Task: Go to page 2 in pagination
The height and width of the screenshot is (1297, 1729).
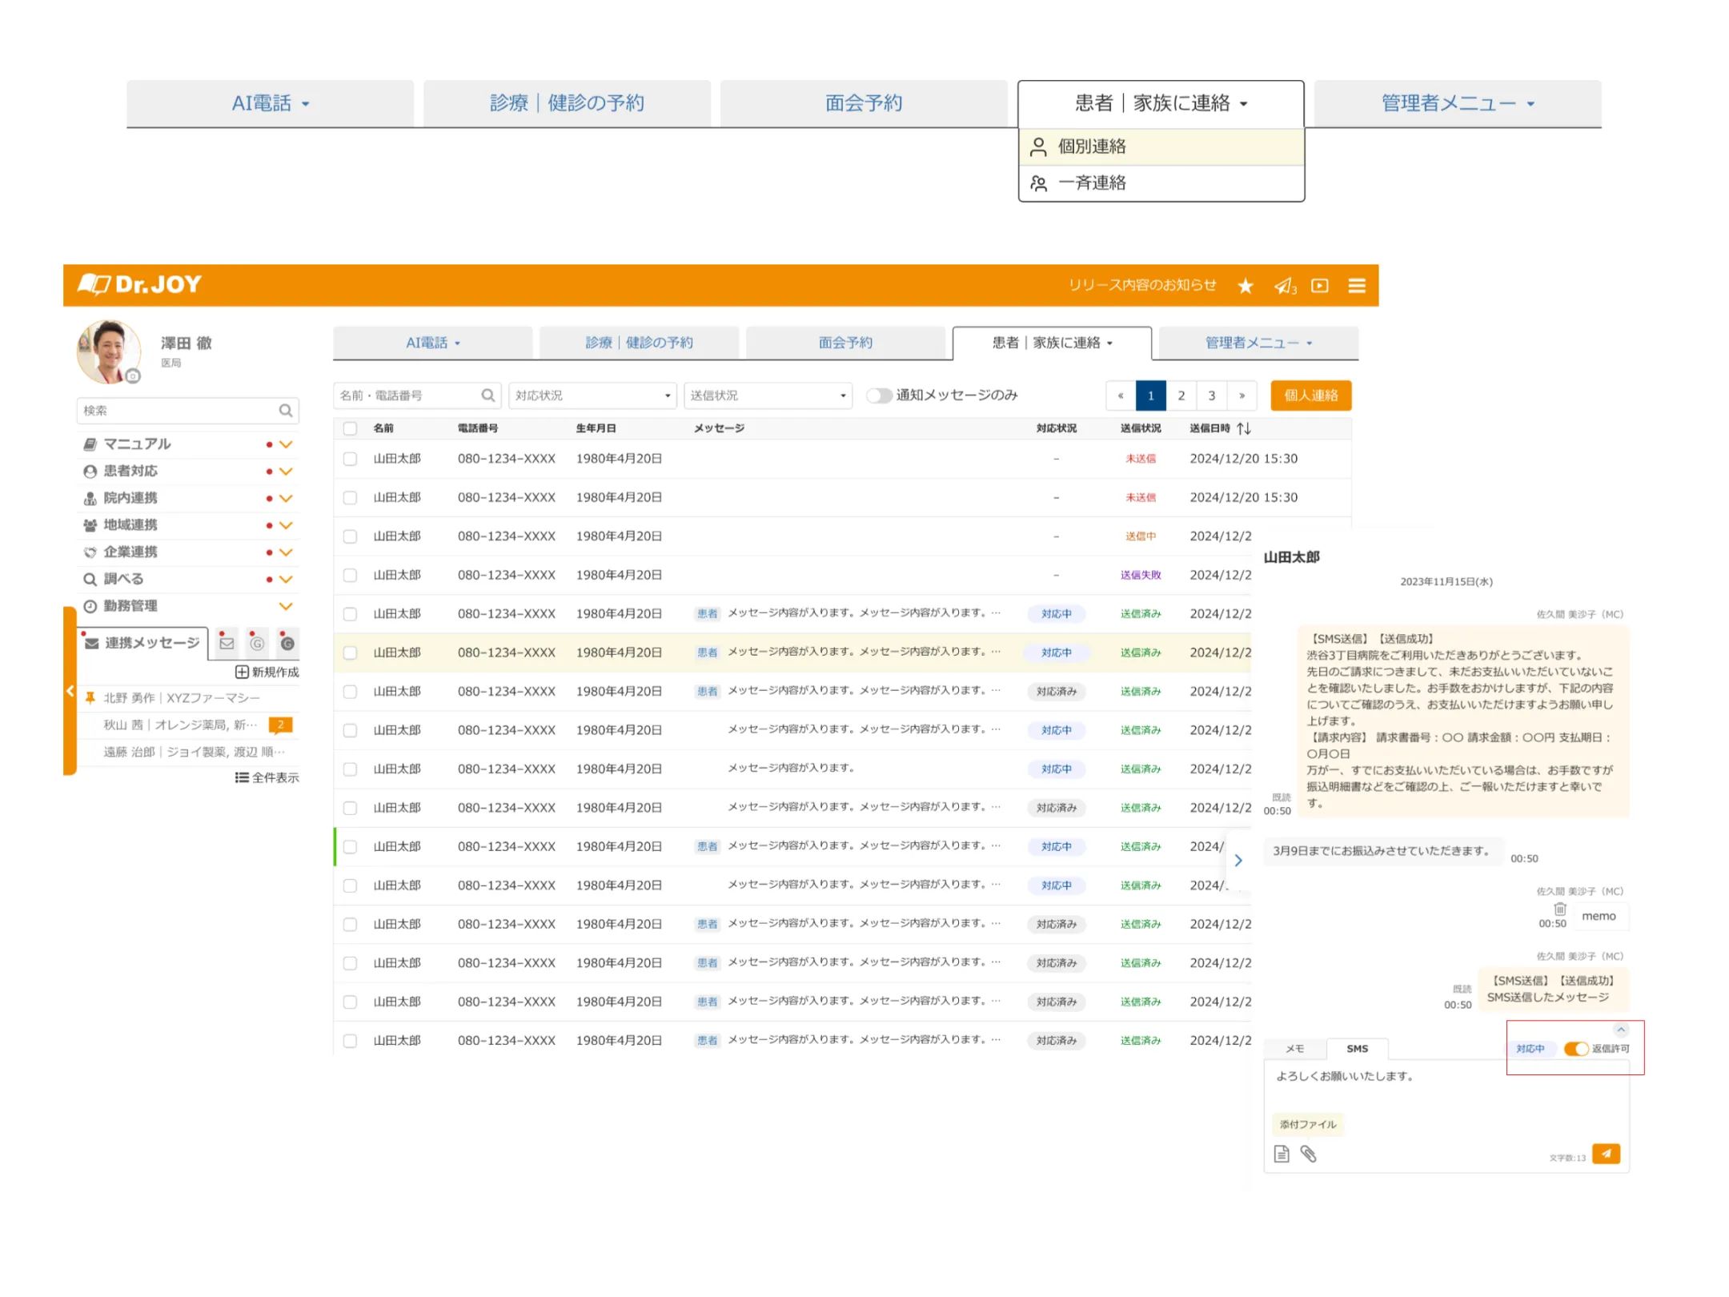Action: [x=1181, y=396]
